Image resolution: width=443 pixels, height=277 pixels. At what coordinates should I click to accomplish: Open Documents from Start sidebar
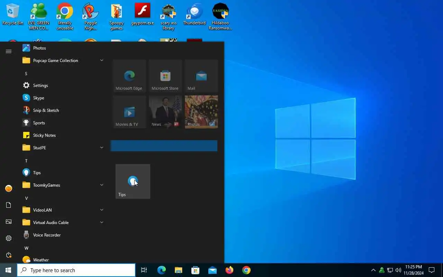pyautogui.click(x=9, y=205)
